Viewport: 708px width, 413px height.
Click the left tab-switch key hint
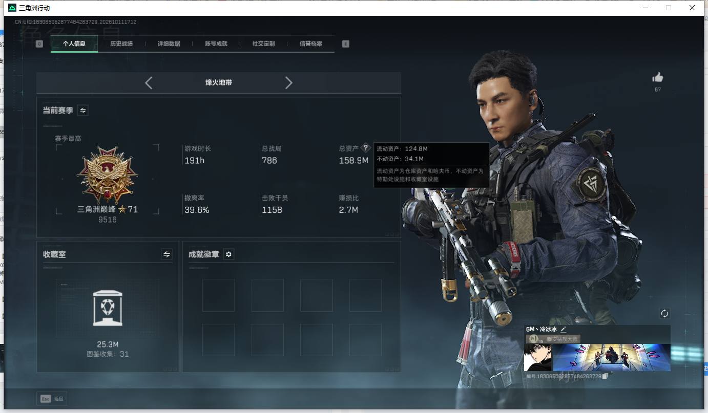point(39,44)
